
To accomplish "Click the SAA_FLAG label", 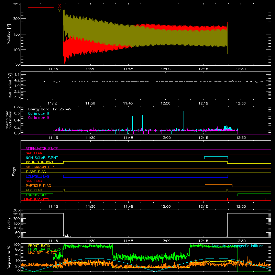I will pos(34,181).
